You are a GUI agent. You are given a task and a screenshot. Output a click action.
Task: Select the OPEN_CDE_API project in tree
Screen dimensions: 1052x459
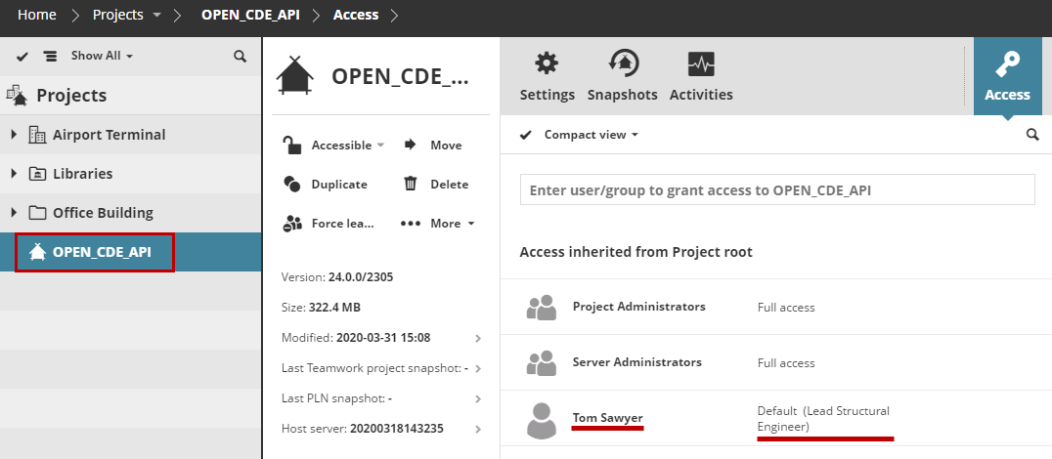click(x=101, y=252)
